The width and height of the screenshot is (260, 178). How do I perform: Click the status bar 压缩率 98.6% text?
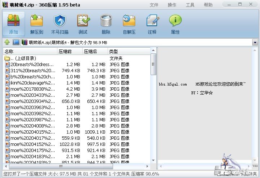pyautogui.click(x=145, y=174)
